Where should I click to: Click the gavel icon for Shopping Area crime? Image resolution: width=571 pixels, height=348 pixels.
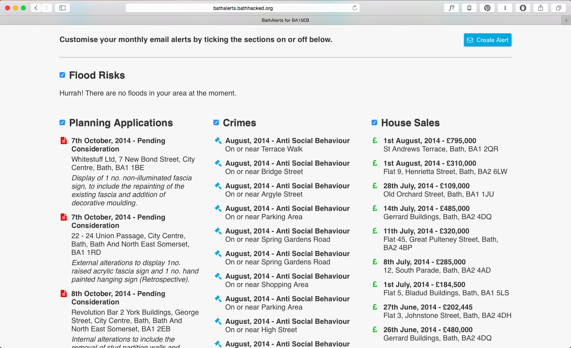tap(218, 276)
